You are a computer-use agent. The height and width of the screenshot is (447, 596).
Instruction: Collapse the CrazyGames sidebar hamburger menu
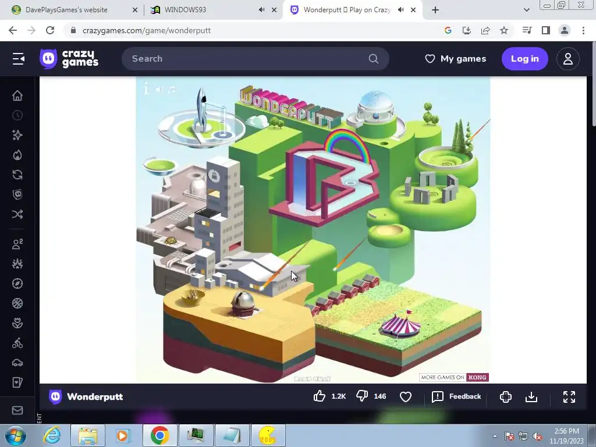pyautogui.click(x=18, y=59)
